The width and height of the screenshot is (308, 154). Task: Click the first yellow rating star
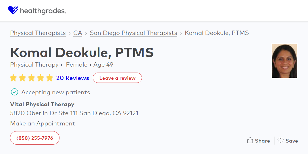(13, 78)
